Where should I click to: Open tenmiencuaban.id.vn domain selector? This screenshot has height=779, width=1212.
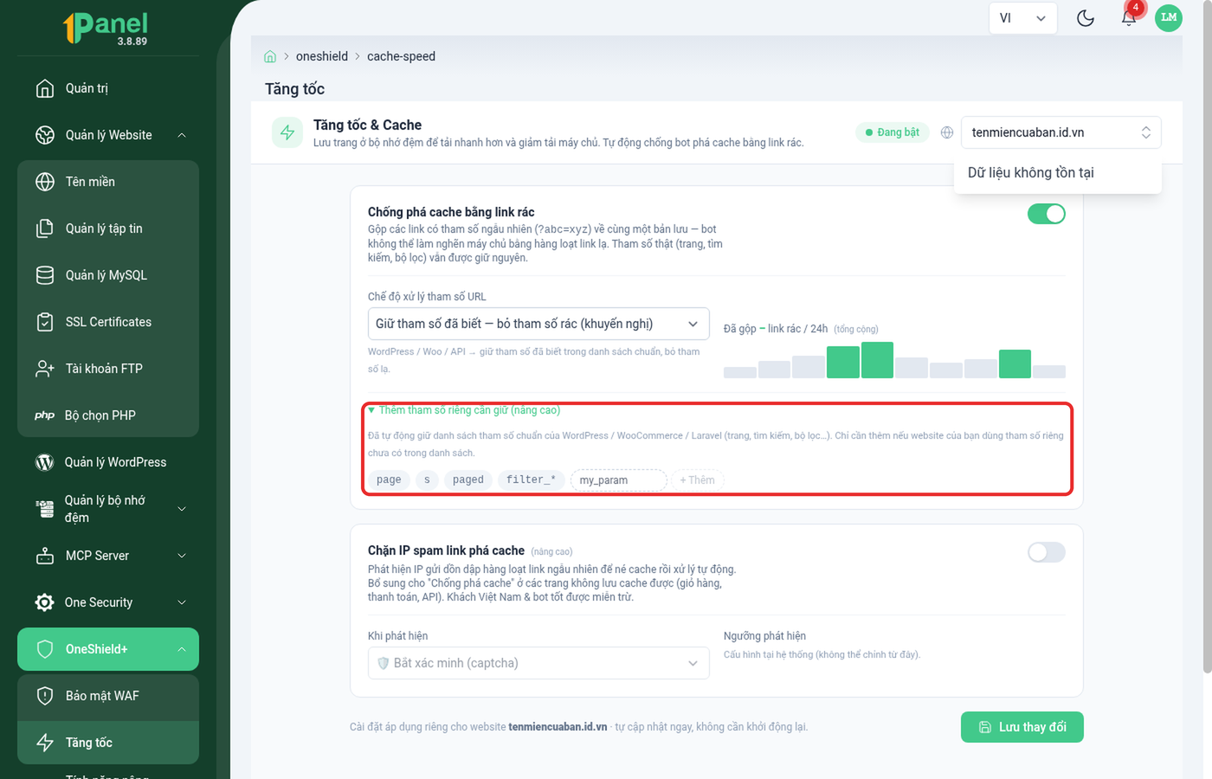(x=1060, y=132)
